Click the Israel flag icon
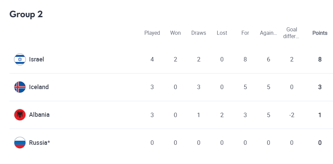This screenshot has width=333, height=164. pos(20,59)
